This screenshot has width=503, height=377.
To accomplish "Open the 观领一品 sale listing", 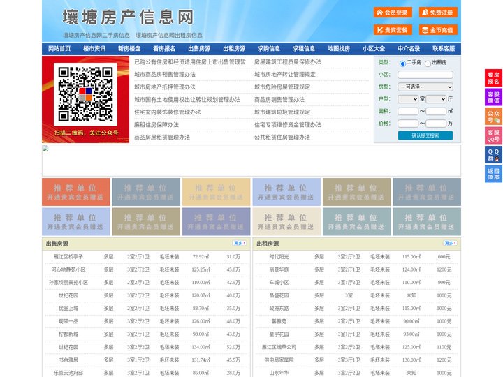I will (x=68, y=321).
